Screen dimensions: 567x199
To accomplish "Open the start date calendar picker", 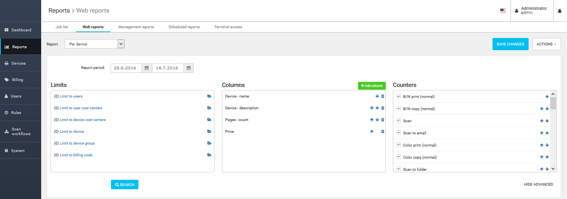I will coord(146,68).
